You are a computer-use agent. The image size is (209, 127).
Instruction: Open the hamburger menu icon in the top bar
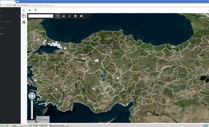(24, 10)
